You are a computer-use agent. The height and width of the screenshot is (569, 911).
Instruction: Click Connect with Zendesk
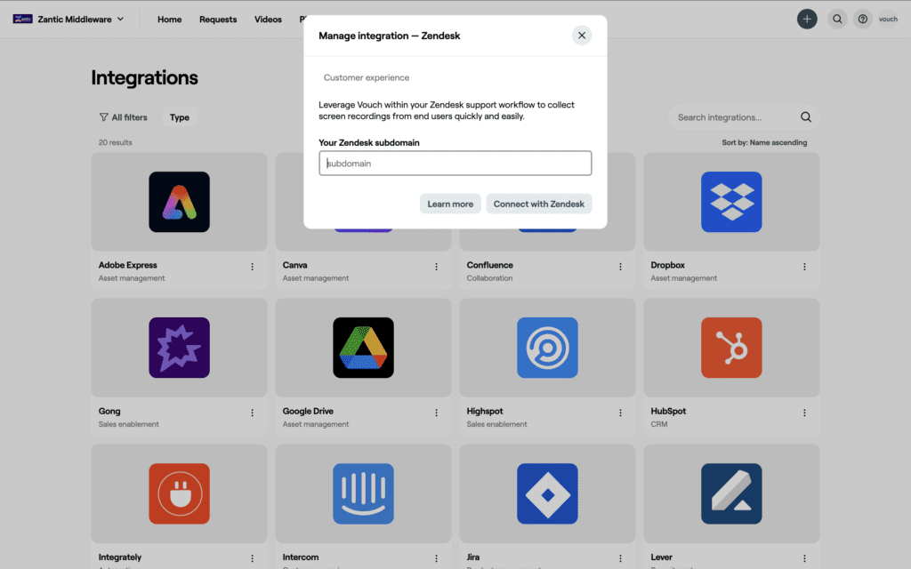pos(539,204)
